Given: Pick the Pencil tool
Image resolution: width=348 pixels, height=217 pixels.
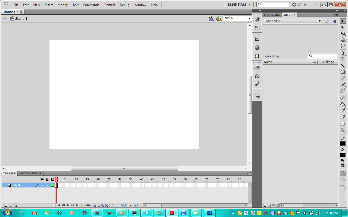Looking at the screenshot, I should pos(343,79).
